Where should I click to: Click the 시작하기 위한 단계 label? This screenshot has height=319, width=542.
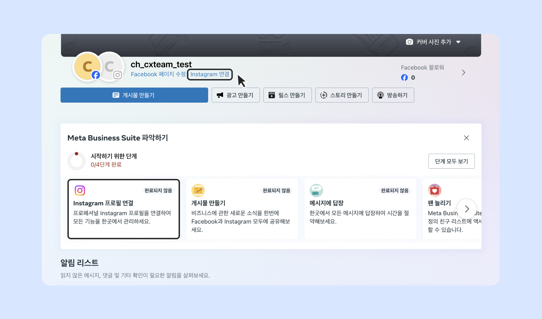114,156
